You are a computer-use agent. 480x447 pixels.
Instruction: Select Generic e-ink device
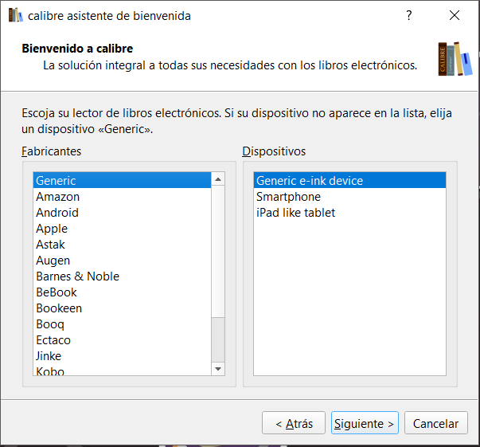coord(309,181)
